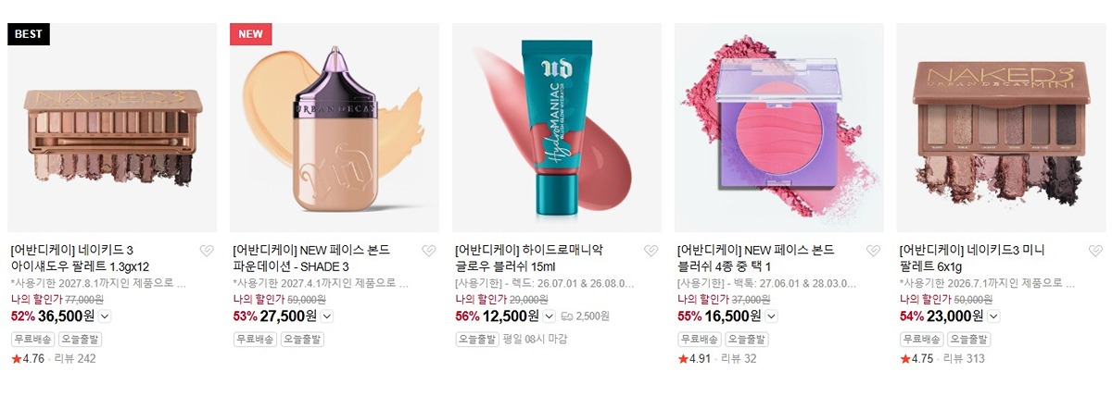The width and height of the screenshot is (1112, 396).
Task: Wishlist the Naked3 mini palette 6x1g
Action: (x=1096, y=251)
